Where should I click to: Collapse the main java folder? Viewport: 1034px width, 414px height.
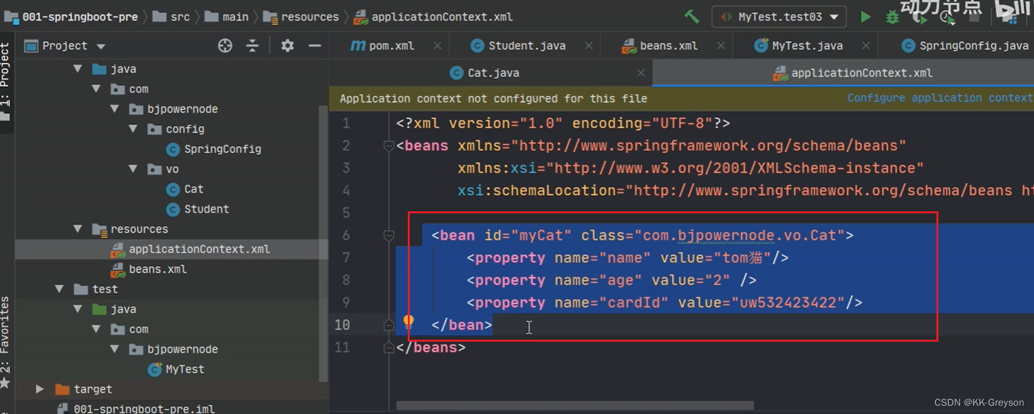tap(78, 69)
